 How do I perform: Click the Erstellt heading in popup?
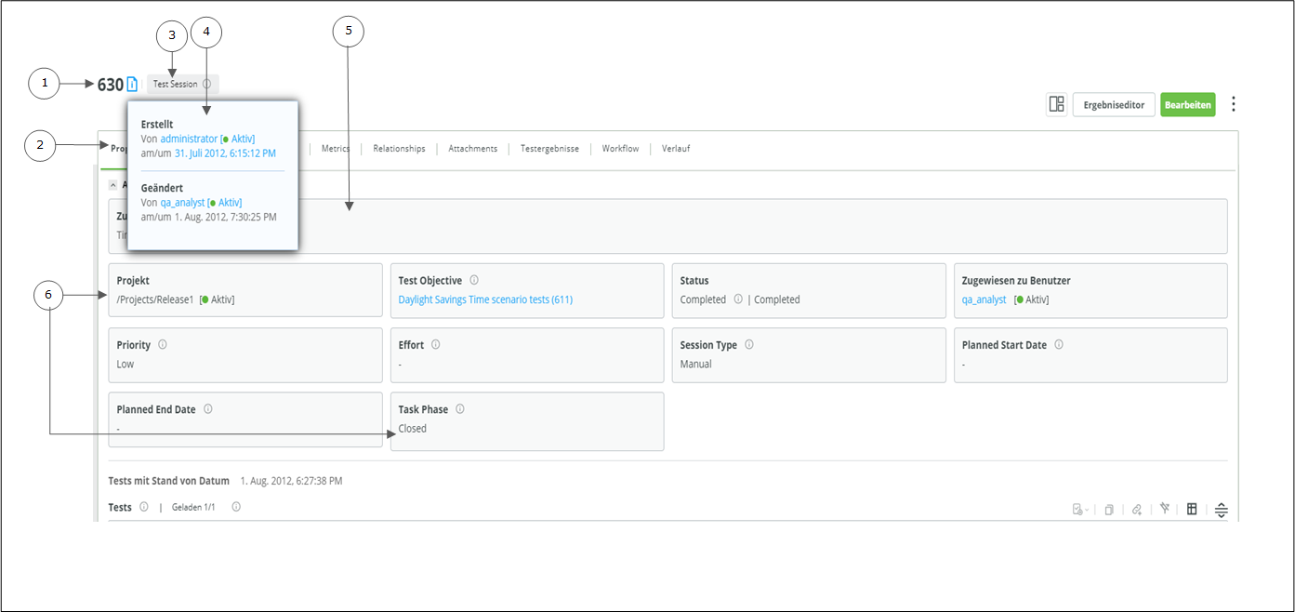point(157,124)
